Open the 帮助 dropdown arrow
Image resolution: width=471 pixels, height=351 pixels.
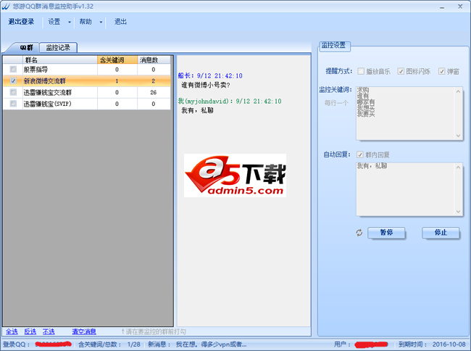101,22
